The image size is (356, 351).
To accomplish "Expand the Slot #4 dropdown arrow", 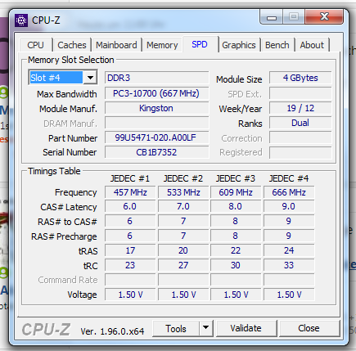I will tap(90, 78).
